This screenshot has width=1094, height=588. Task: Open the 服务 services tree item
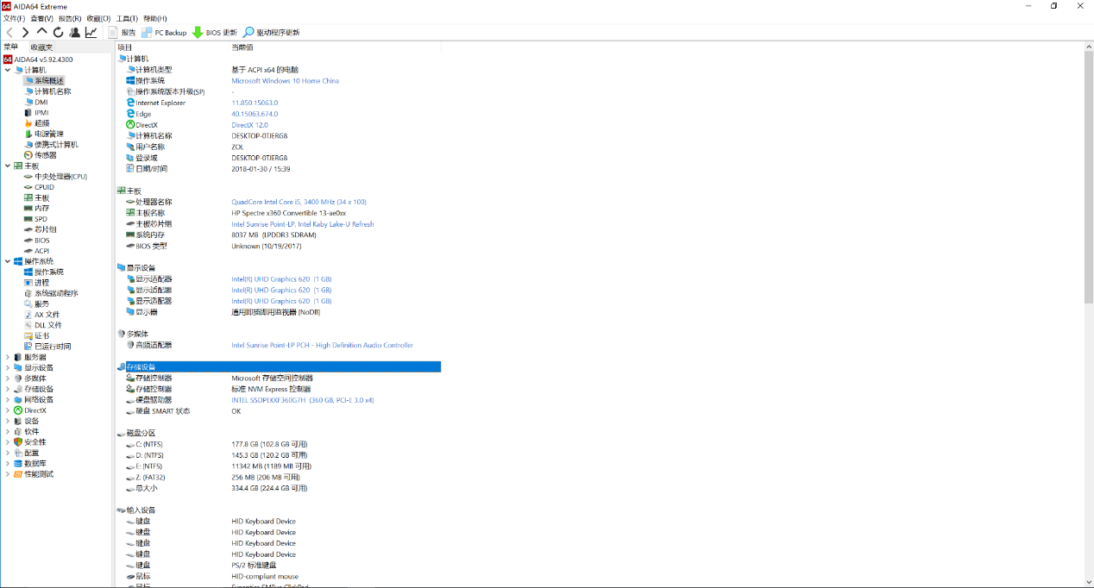coord(36,303)
